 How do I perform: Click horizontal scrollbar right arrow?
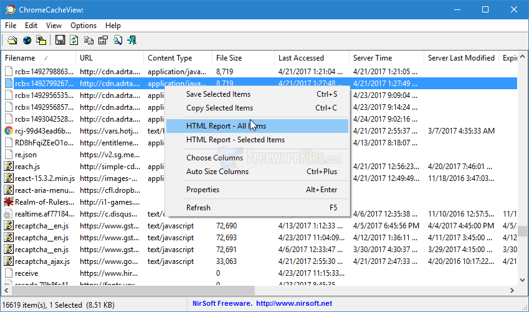click(512, 290)
